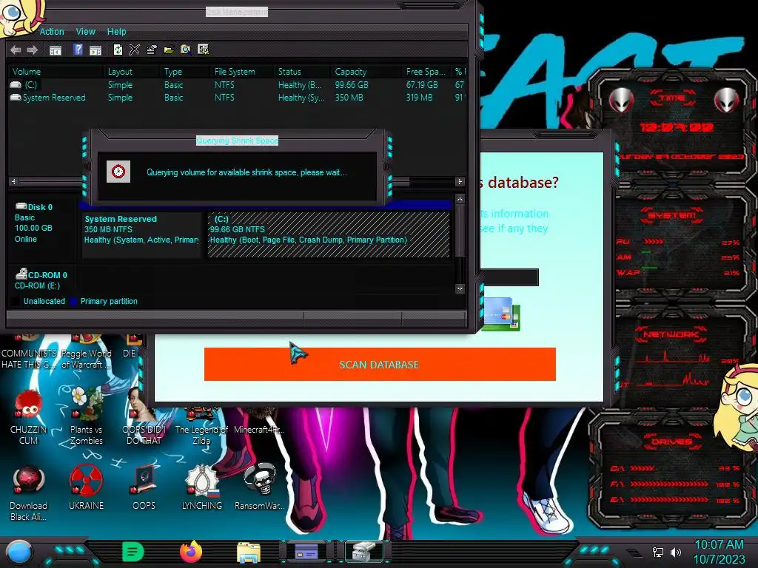The image size is (758, 568).
Task: Switch to the Disk Management taskbar button
Action: tap(364, 552)
